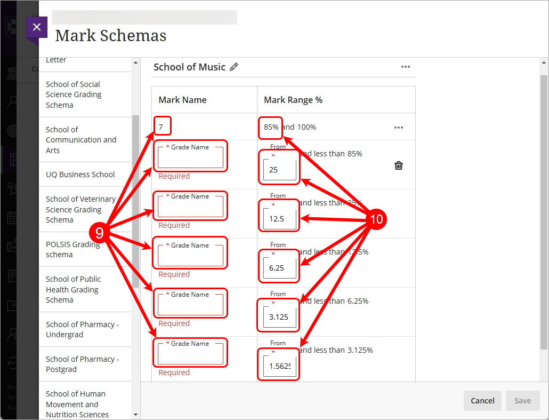Edit the School of Music name using the pencil icon

pyautogui.click(x=234, y=67)
